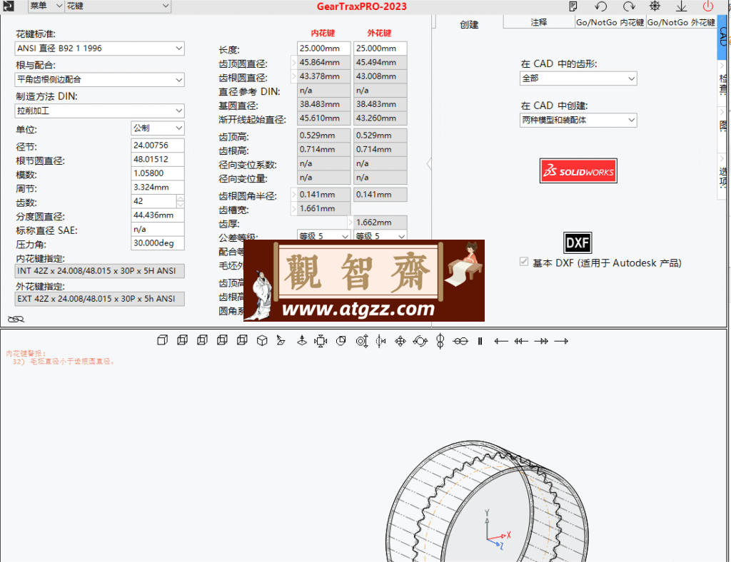Viewport: 731px width, 562px height.
Task: Click the arrow beside 齿根圆直径 value
Action: [x=293, y=76]
